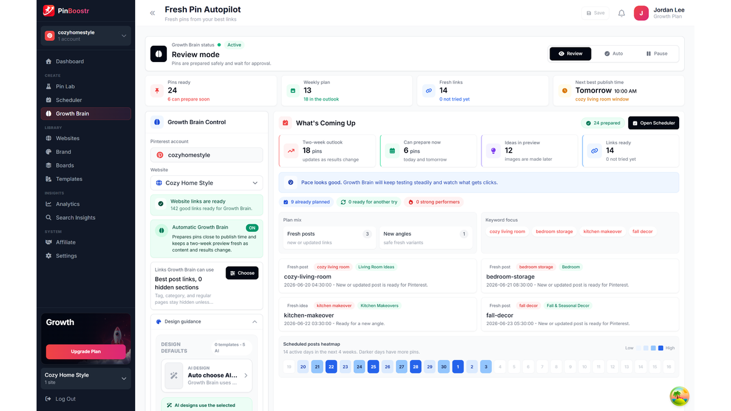The height and width of the screenshot is (411, 731).
Task: Click the Weekly plan calendar icon
Action: [293, 90]
